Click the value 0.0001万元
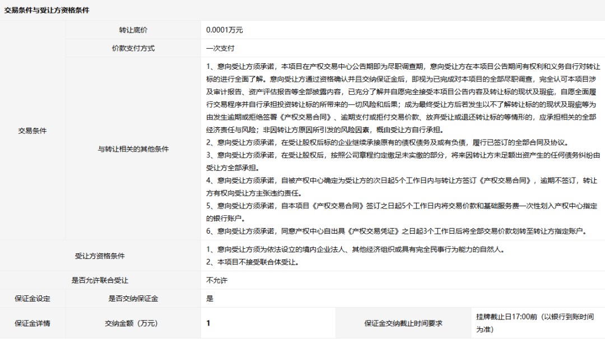The image size is (605, 339). (x=225, y=30)
